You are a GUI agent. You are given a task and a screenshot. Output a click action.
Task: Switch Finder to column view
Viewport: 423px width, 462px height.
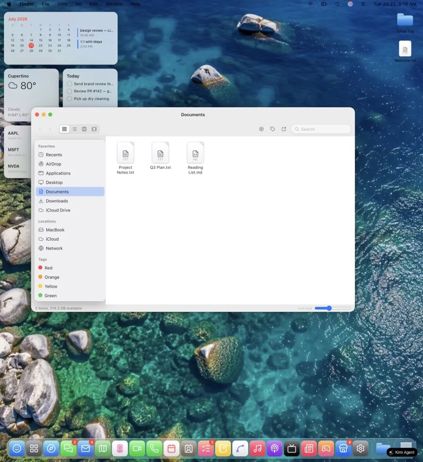pyautogui.click(x=84, y=129)
